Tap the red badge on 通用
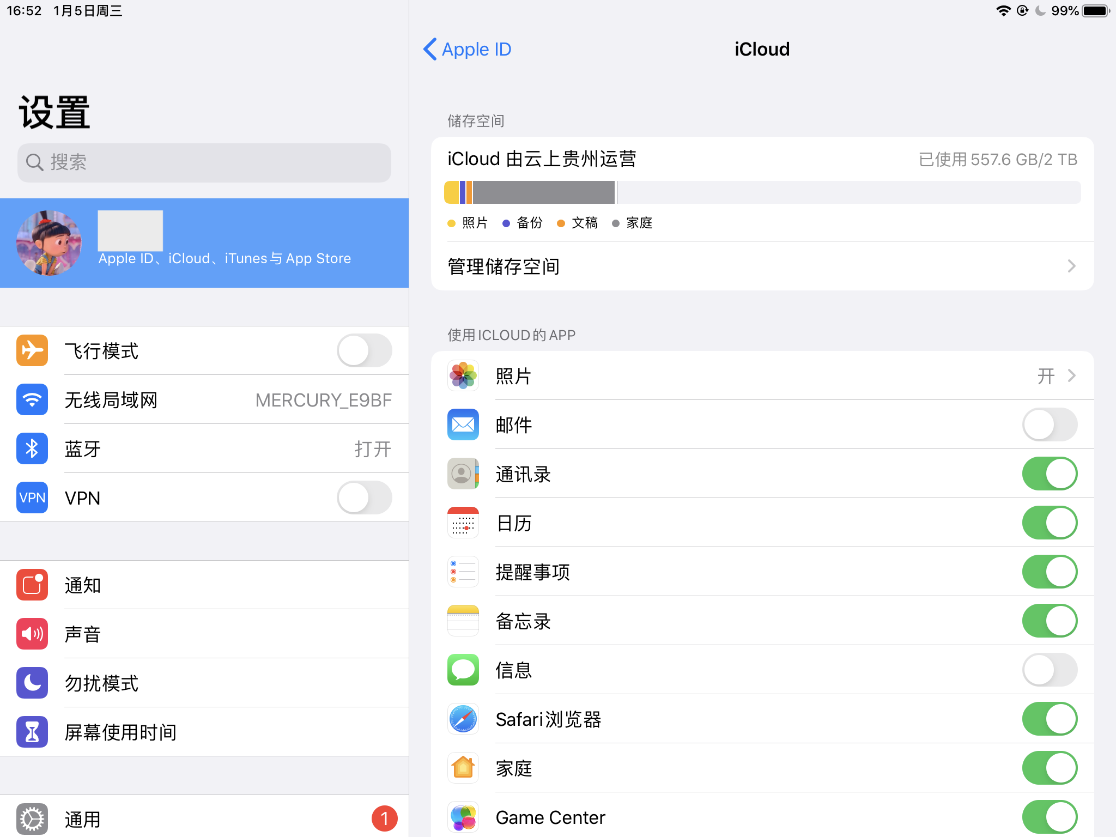The height and width of the screenshot is (837, 1116). coord(384,818)
